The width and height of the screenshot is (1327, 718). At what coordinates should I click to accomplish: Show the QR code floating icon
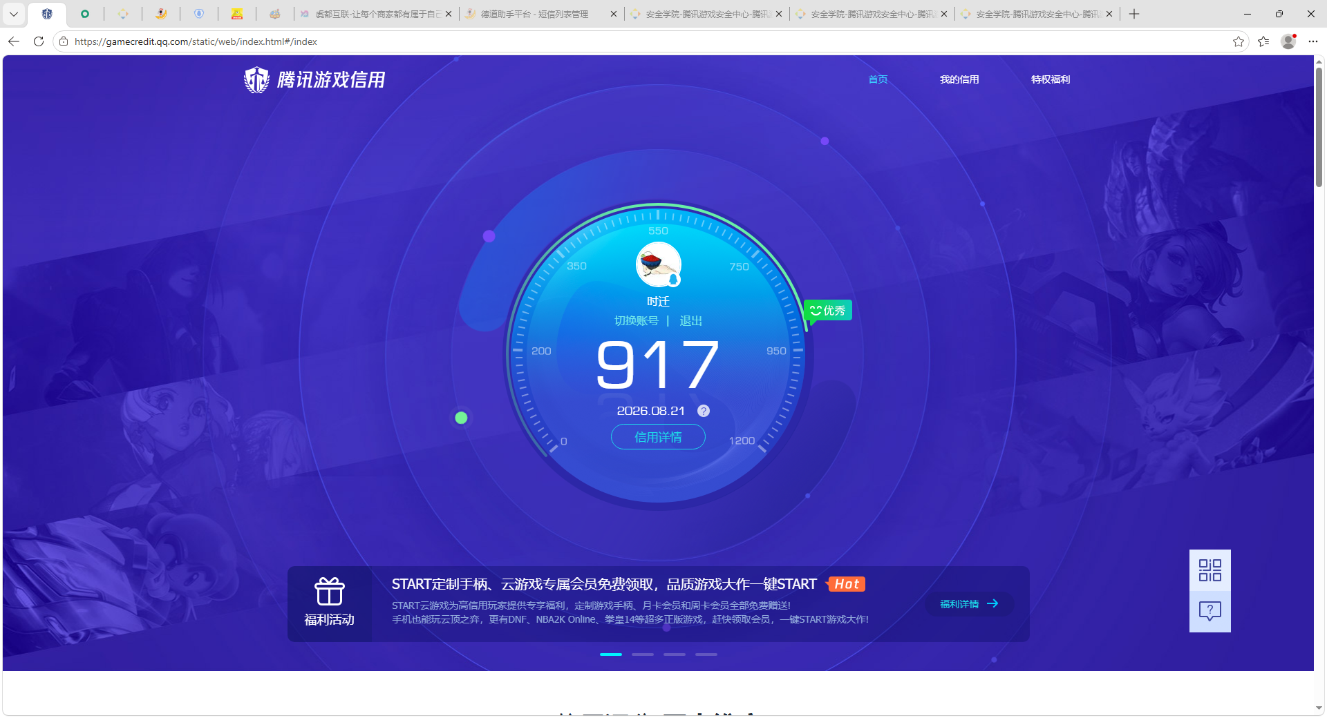1210,570
